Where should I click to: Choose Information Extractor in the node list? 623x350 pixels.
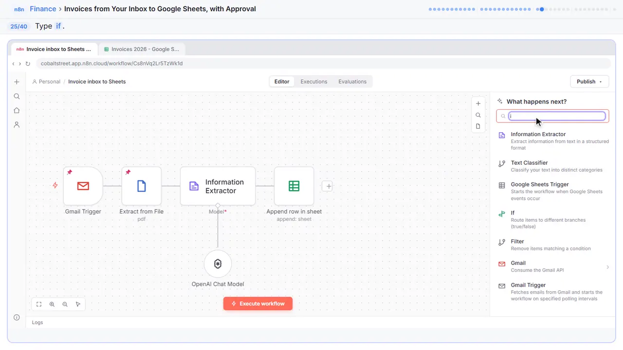pyautogui.click(x=553, y=141)
